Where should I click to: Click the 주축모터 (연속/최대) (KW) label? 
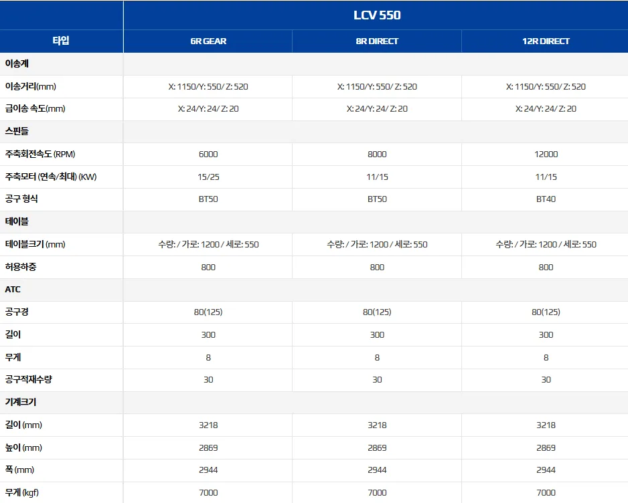pyautogui.click(x=51, y=177)
